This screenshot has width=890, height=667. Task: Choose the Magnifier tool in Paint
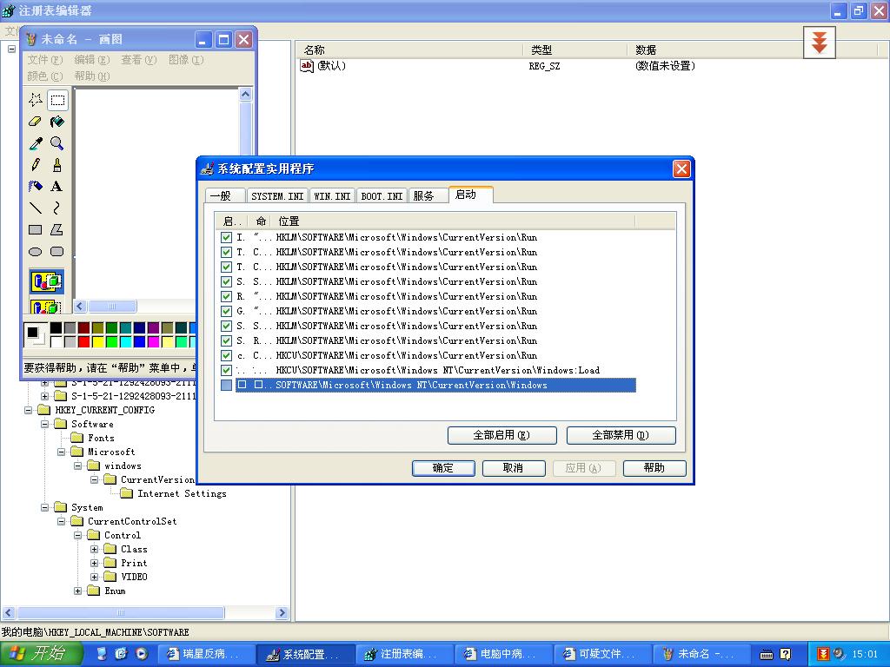pyautogui.click(x=57, y=143)
